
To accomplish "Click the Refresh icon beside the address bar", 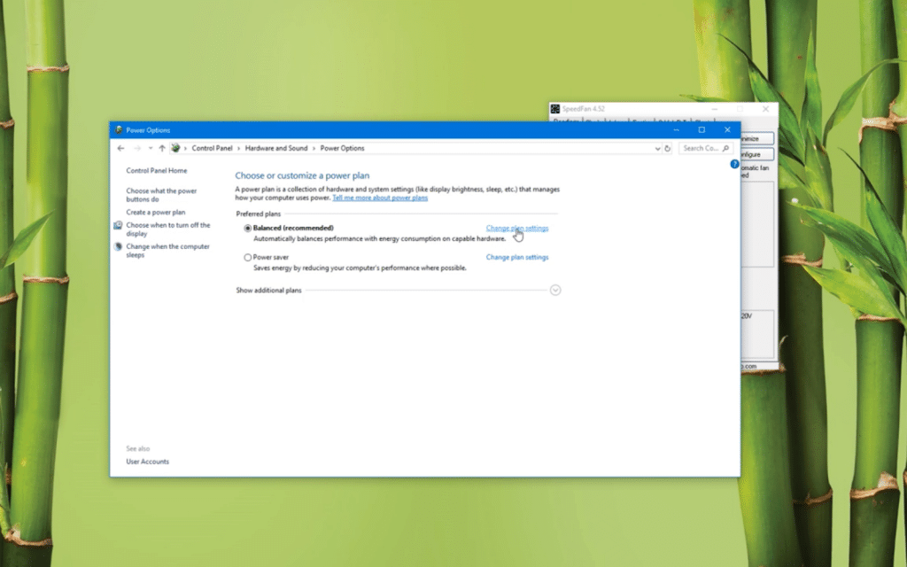I will pyautogui.click(x=667, y=148).
